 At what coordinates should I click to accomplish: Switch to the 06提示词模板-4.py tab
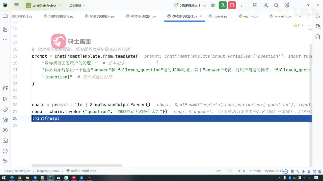100,16
